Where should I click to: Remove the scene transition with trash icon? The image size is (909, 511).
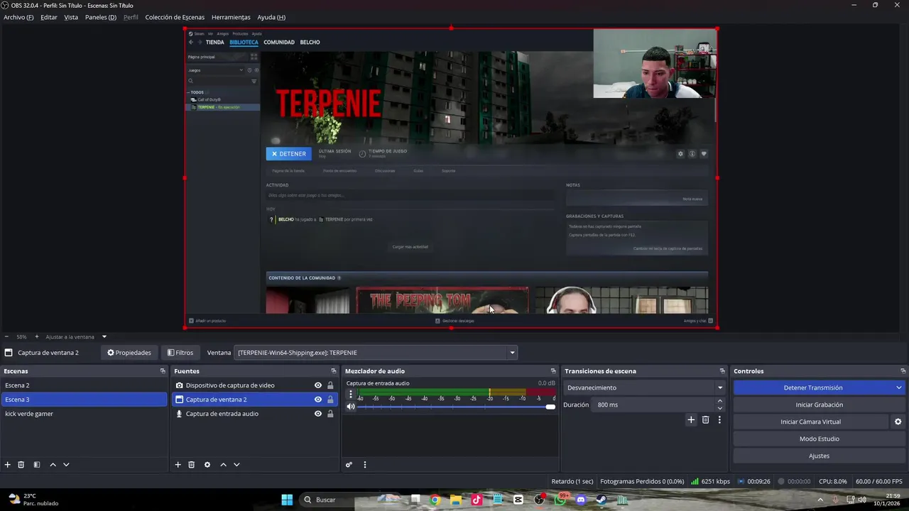pos(705,420)
